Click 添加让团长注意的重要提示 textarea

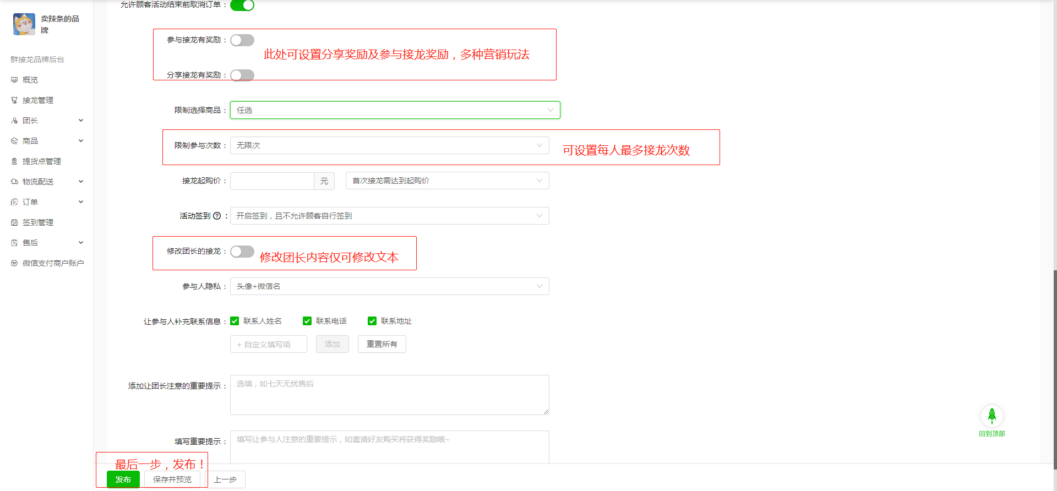click(390, 395)
